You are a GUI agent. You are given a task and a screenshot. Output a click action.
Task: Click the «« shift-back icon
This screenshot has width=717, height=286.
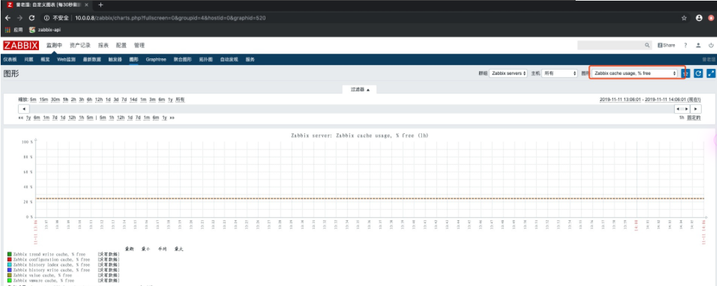(21, 117)
